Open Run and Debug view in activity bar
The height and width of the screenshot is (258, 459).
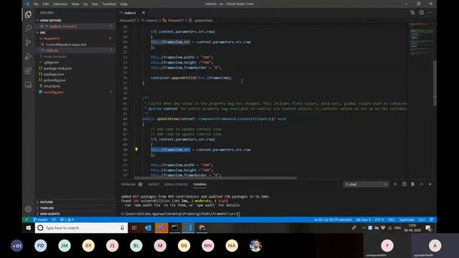coord(29,57)
